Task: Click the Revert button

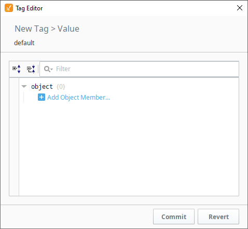Action: (x=218, y=217)
